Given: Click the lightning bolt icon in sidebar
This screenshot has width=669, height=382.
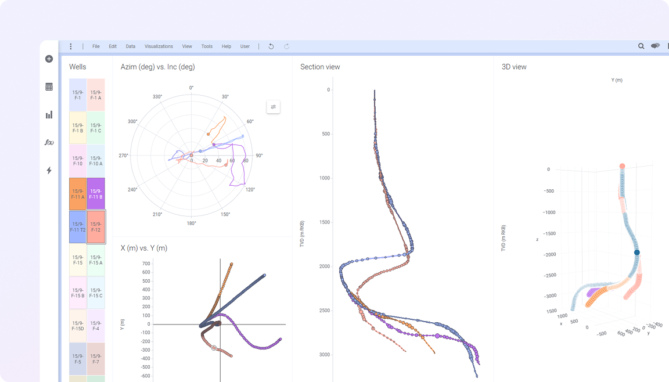Looking at the screenshot, I should 49,171.
